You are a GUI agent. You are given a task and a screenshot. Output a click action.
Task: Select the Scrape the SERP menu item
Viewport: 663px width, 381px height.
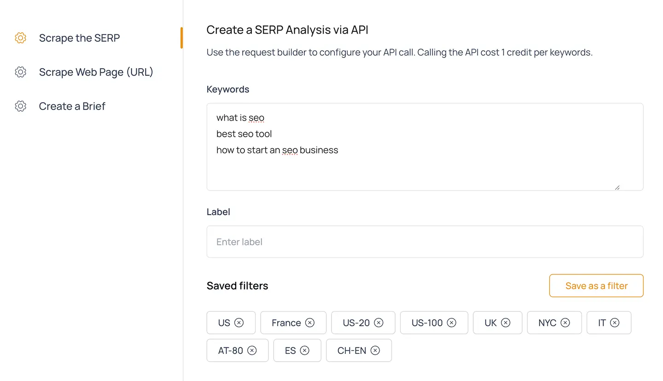click(x=79, y=38)
